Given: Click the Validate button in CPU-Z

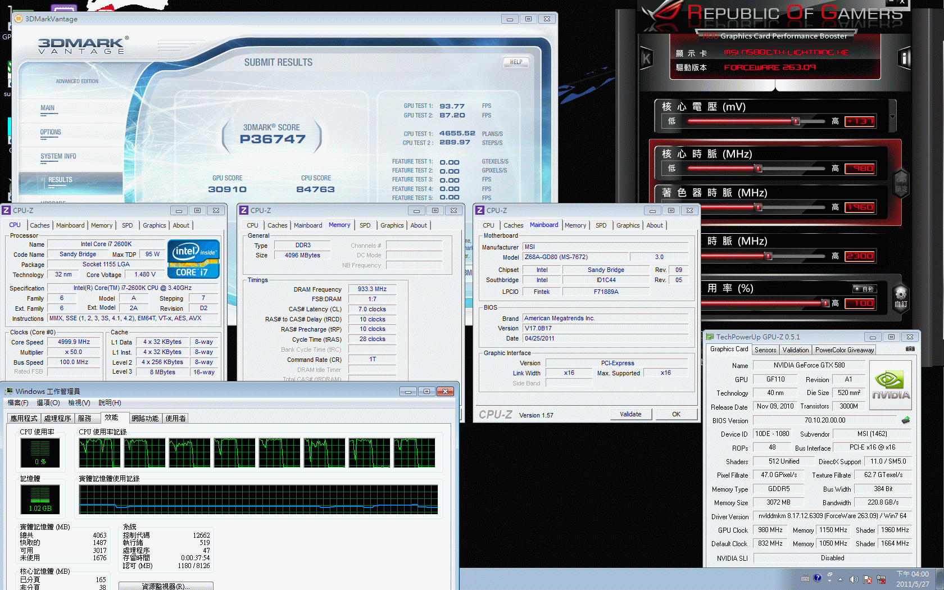Looking at the screenshot, I should click(630, 414).
